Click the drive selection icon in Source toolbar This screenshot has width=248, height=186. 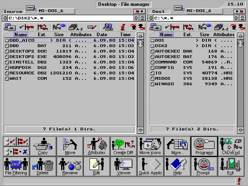[10, 27]
